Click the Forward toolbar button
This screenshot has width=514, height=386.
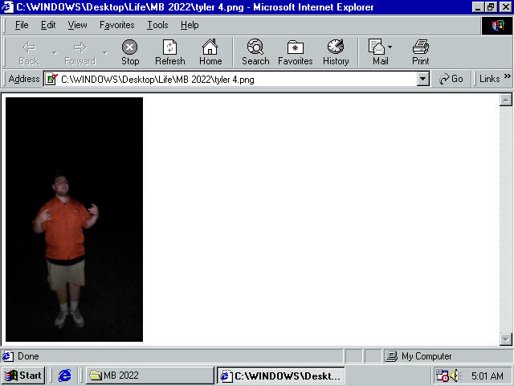[x=80, y=52]
